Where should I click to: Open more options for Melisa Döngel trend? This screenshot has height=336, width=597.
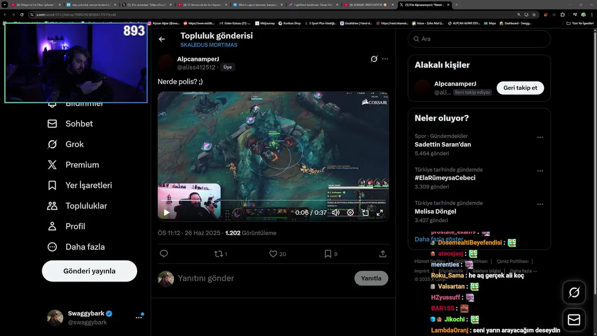click(x=540, y=204)
